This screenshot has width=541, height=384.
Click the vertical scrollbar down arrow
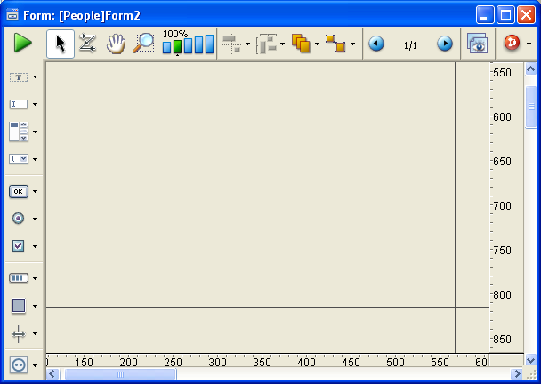pos(530,360)
